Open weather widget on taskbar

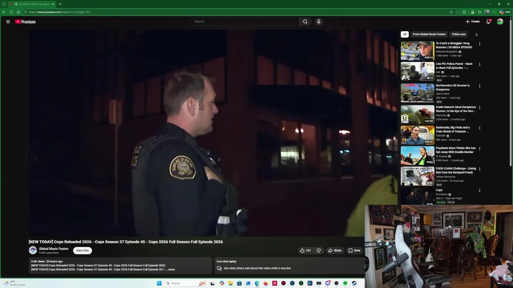14,283
